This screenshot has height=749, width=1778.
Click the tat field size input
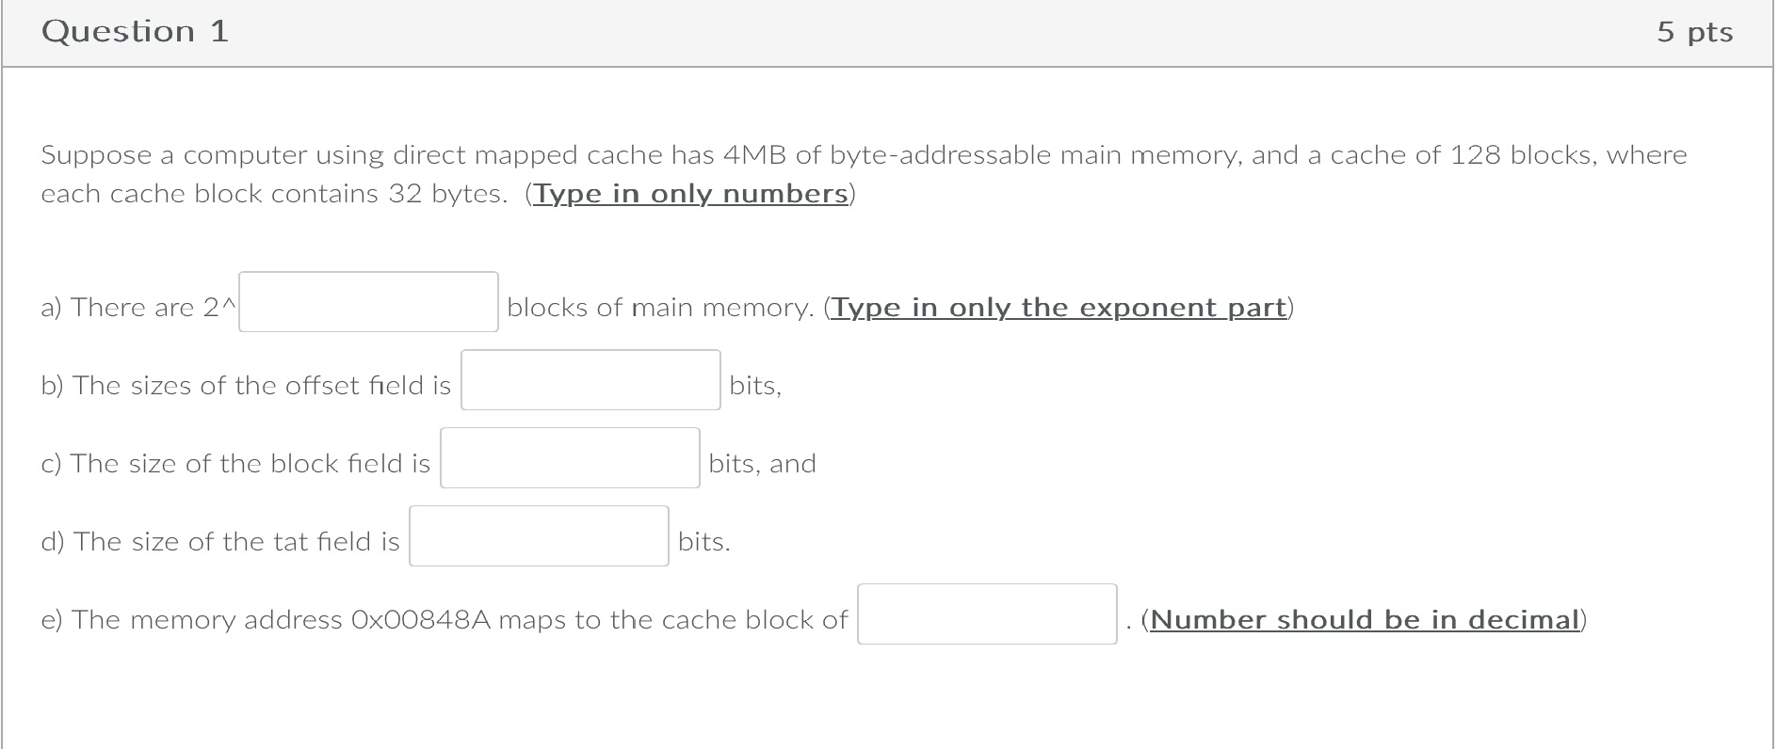539,536
